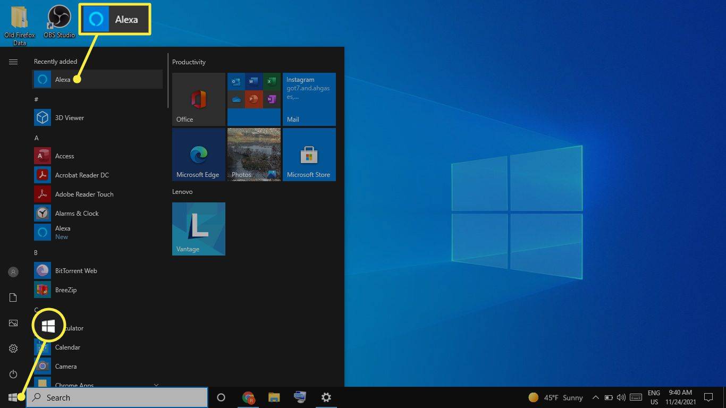This screenshot has width=726, height=408.
Task: Click the taskbar Search box
Action: pos(117,397)
